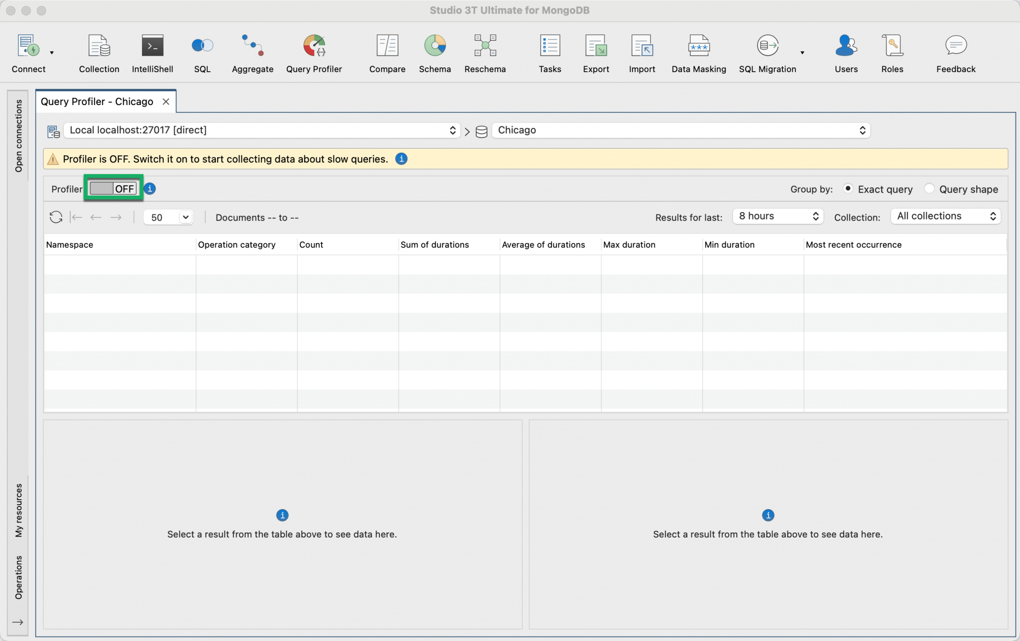1020x641 pixels.
Task: Send Feedback to Studio 3T
Action: click(x=954, y=52)
